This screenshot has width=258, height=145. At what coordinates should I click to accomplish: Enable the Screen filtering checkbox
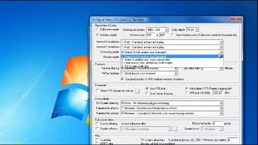point(97,124)
